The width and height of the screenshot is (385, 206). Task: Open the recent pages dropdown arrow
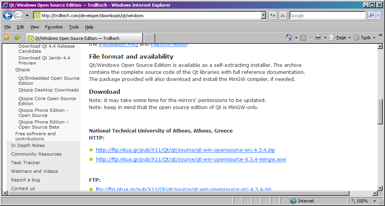coord(27,16)
